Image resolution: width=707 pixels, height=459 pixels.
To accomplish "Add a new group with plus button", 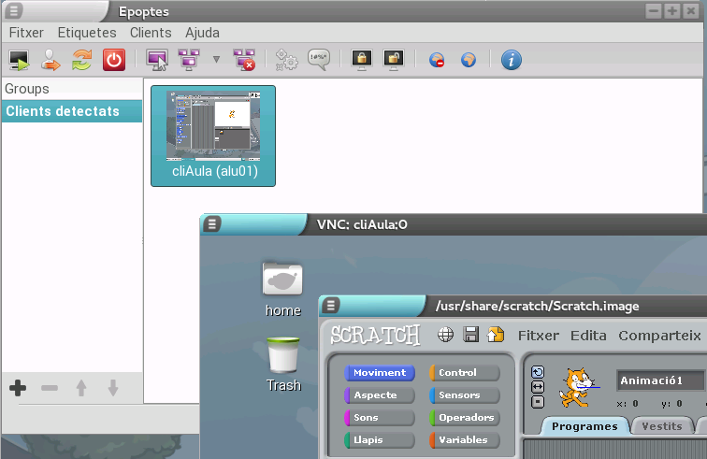I will pos(18,388).
